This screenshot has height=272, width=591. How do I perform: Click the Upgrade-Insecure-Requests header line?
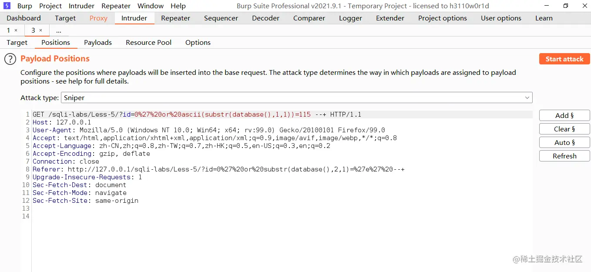tap(87, 177)
